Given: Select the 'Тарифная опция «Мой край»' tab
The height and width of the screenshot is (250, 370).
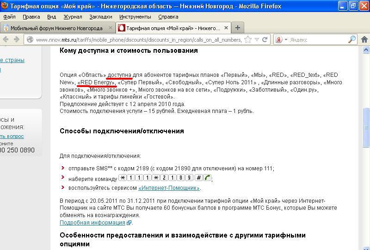Looking at the screenshot, I should [173, 28].
